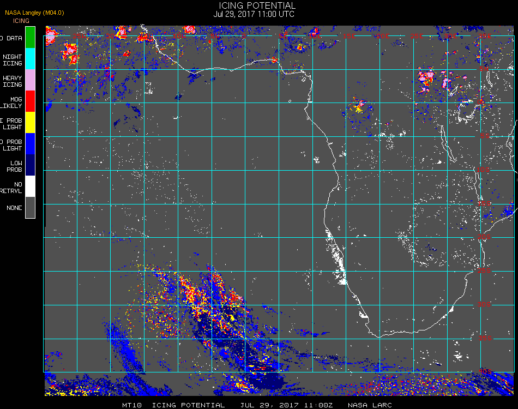Click the dark navy LOW PROB swatch
Screen dimensions: 518x409
click(30, 165)
